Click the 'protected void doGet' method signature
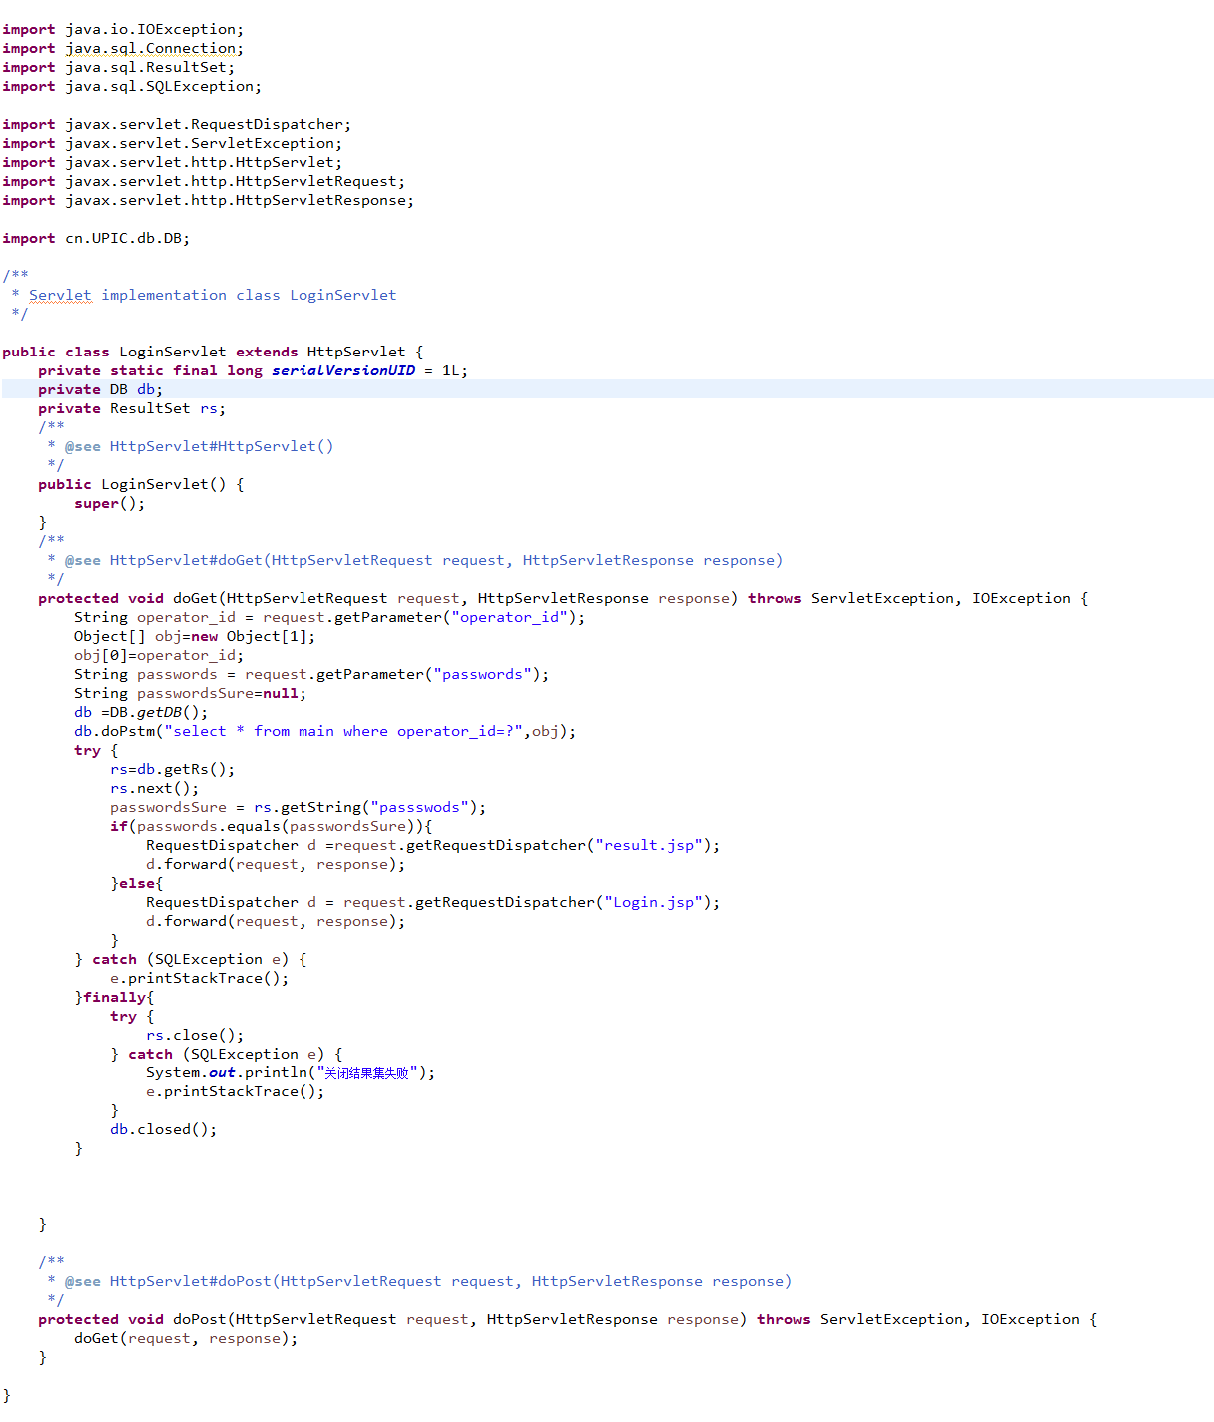Screen dimensions: 1214x1422 click(x=563, y=598)
